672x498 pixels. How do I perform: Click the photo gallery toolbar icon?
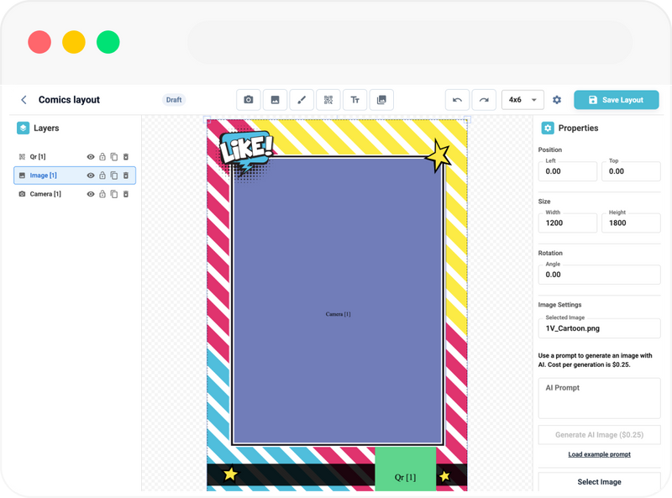381,100
